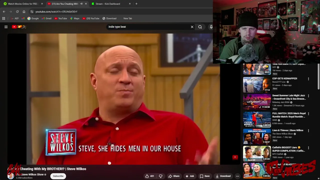Click the browser home icon

(24, 11)
